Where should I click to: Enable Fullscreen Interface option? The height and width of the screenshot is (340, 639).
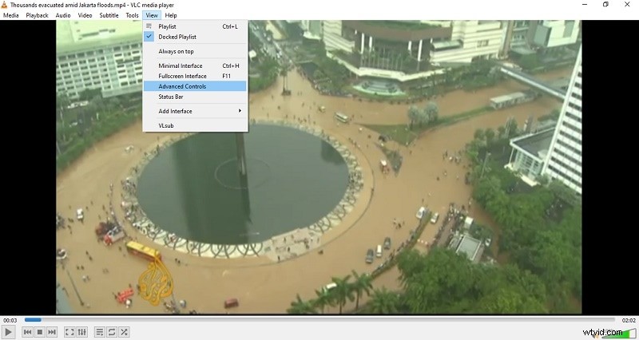(x=195, y=76)
